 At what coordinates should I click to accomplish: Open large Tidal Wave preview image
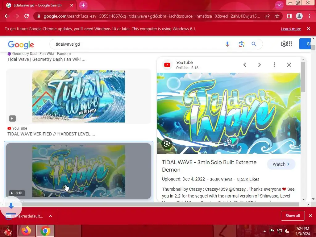[x=229, y=113]
